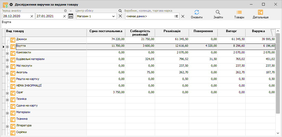Open the period settings gear icon
Viewport: 282px width, 137px height.
(x=66, y=11)
